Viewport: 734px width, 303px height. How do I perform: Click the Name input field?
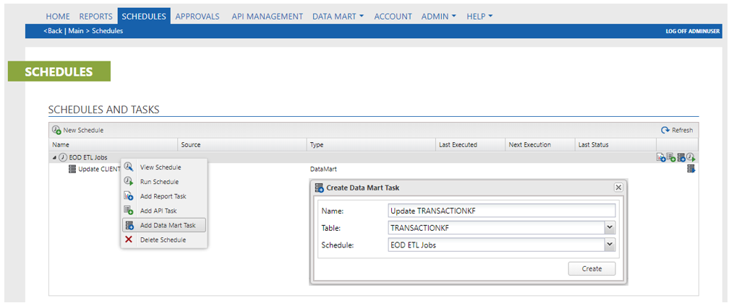click(502, 211)
